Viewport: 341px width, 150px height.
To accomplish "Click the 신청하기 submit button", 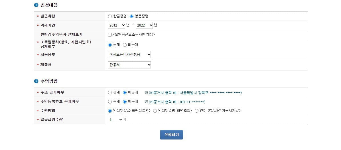I will coord(171,135).
